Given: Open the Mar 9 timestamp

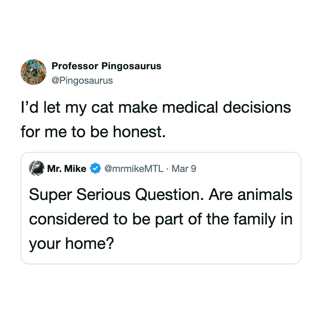Looking at the screenshot, I should point(184,168).
